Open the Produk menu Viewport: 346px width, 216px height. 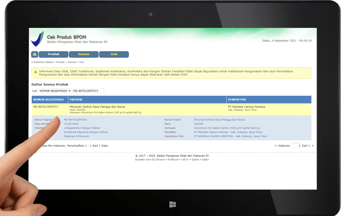point(54,54)
